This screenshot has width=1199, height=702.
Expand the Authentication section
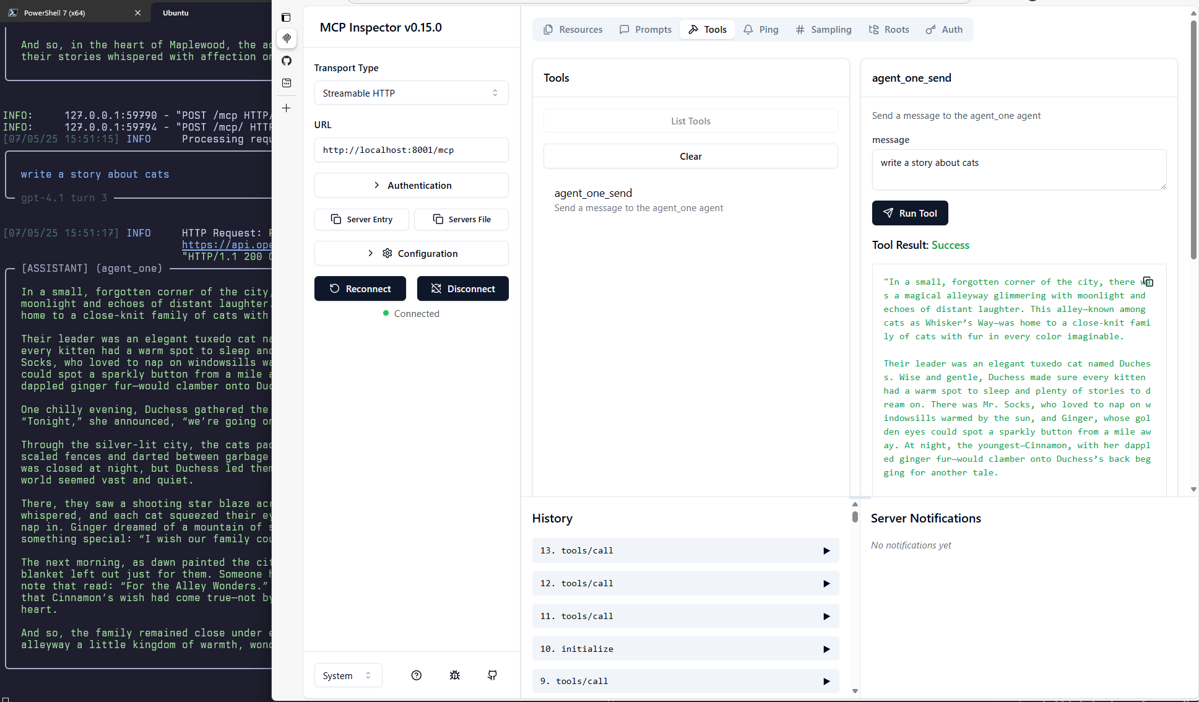[x=410, y=185]
